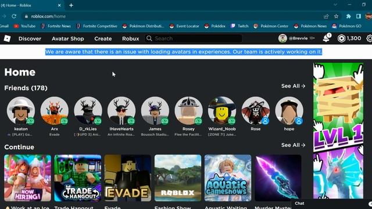This screenshot has width=372, height=209.
Task: Open friend James' avatar
Action: 155,110
